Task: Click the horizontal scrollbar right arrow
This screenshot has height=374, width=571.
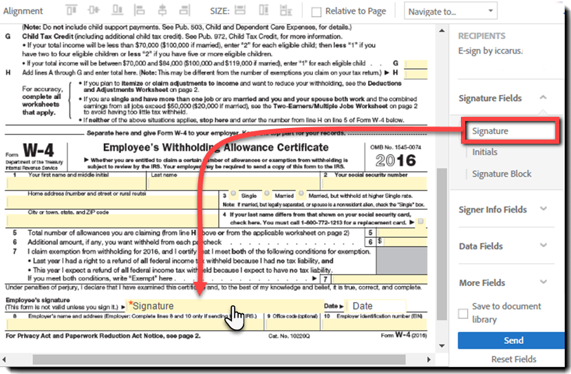Action: click(x=429, y=360)
